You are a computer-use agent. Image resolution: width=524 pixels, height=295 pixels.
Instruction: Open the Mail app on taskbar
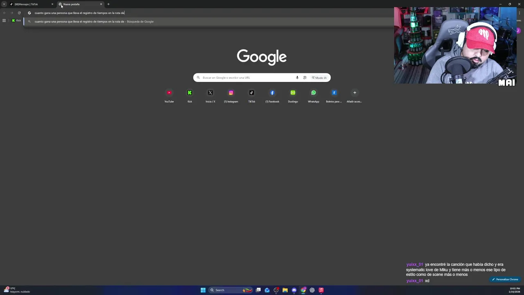click(267, 290)
